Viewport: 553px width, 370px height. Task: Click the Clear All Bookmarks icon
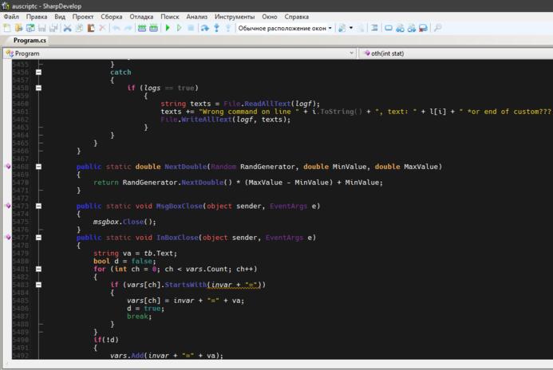click(423, 28)
